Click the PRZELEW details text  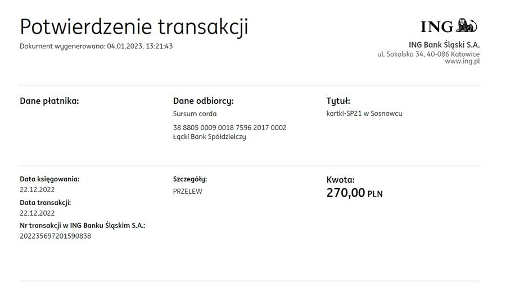click(x=187, y=191)
